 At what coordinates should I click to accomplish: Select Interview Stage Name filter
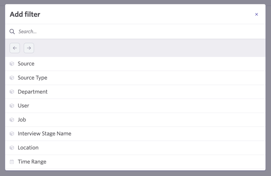coord(135,134)
